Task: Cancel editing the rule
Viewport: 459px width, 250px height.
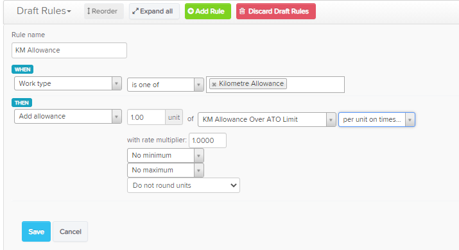Action: 70,231
